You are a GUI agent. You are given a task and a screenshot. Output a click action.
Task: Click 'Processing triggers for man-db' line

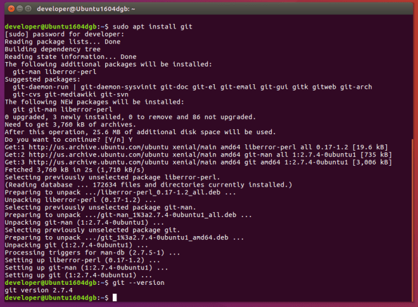pos(83,252)
